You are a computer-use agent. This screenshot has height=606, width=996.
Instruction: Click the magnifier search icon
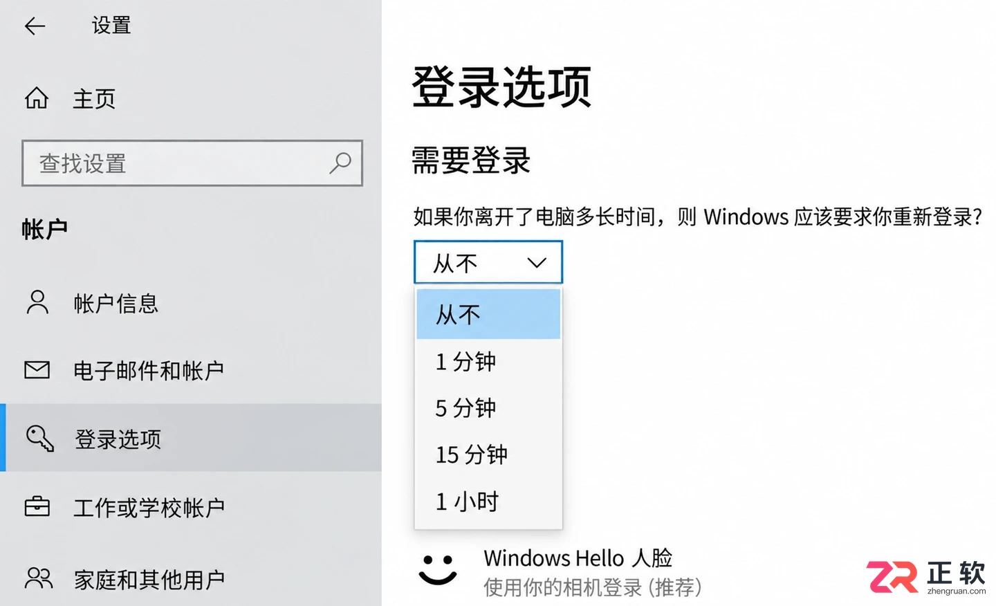[340, 163]
